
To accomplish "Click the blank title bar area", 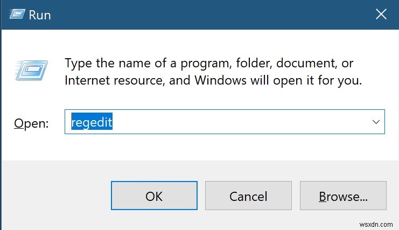I will [205, 15].
